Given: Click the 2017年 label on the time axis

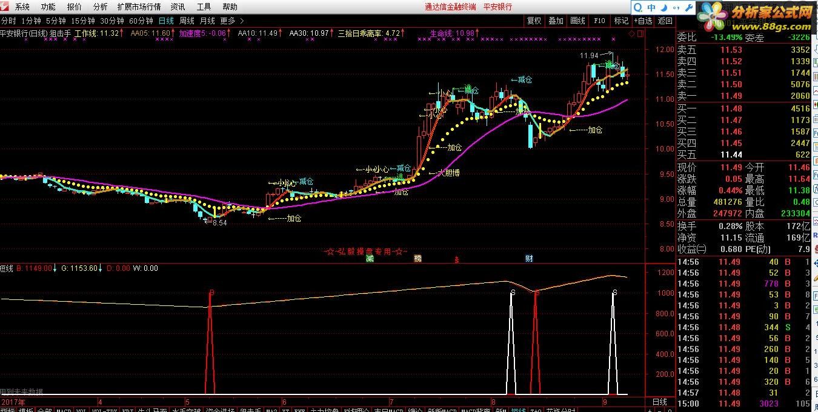Looking at the screenshot, I should 13,402.
